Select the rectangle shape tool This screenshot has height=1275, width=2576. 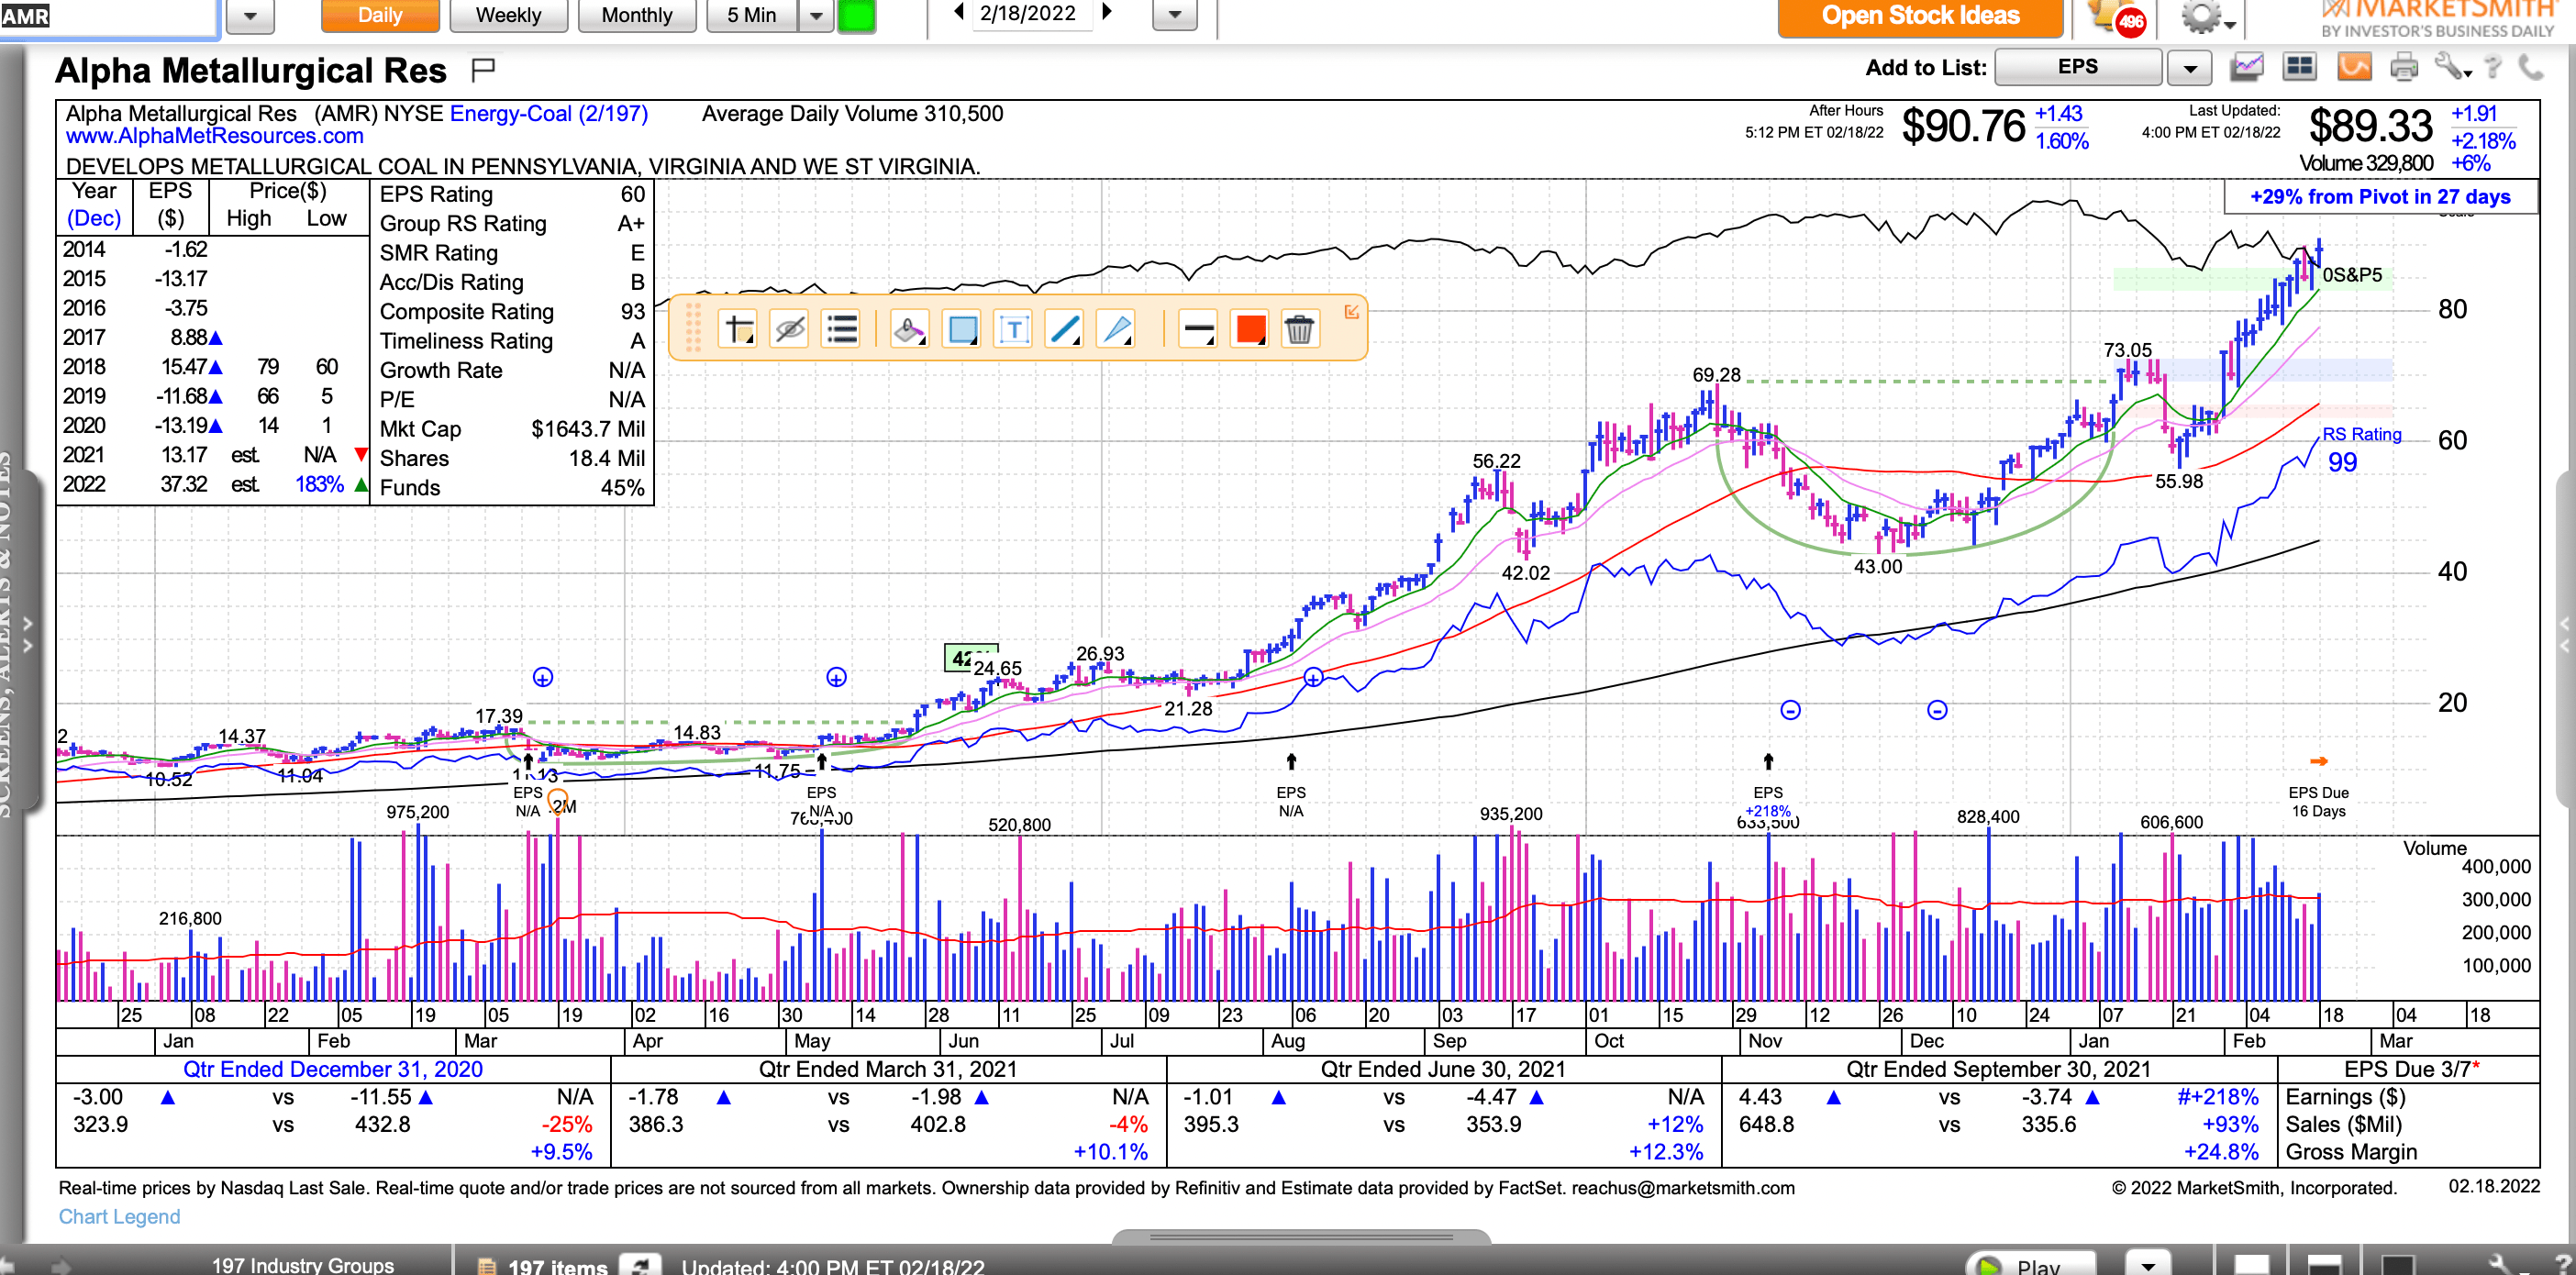coord(962,329)
